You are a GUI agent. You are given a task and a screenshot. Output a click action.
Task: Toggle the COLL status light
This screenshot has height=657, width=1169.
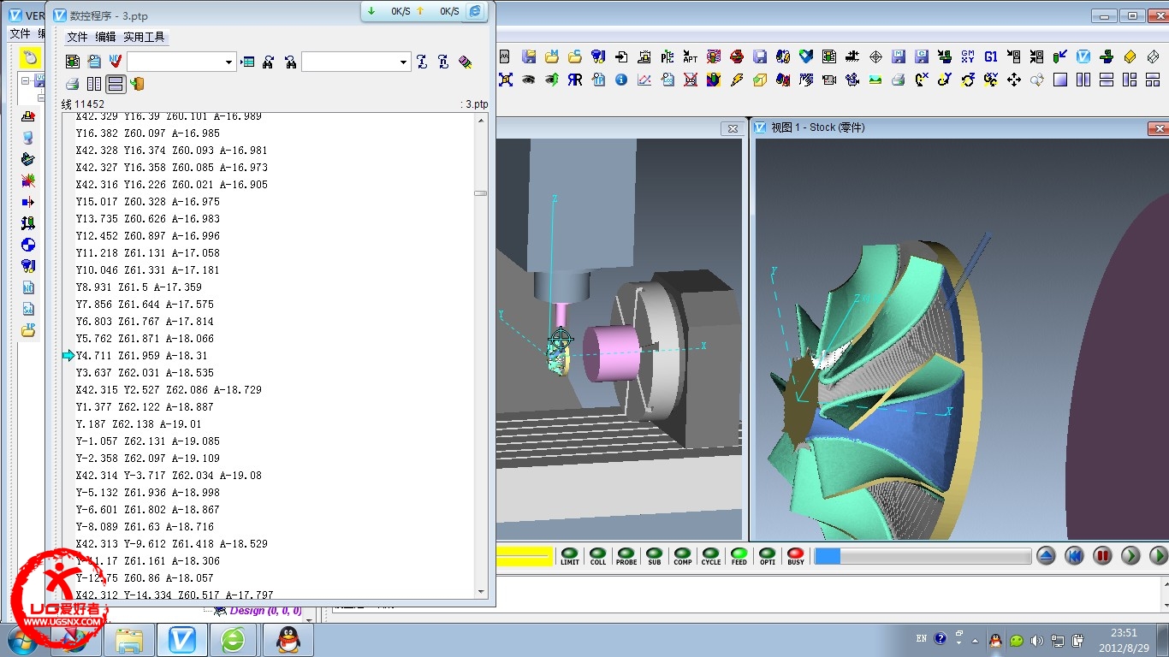click(x=597, y=556)
